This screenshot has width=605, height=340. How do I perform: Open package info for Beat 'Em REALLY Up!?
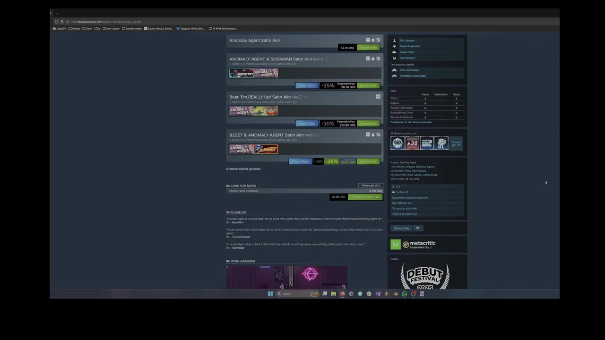click(307, 123)
